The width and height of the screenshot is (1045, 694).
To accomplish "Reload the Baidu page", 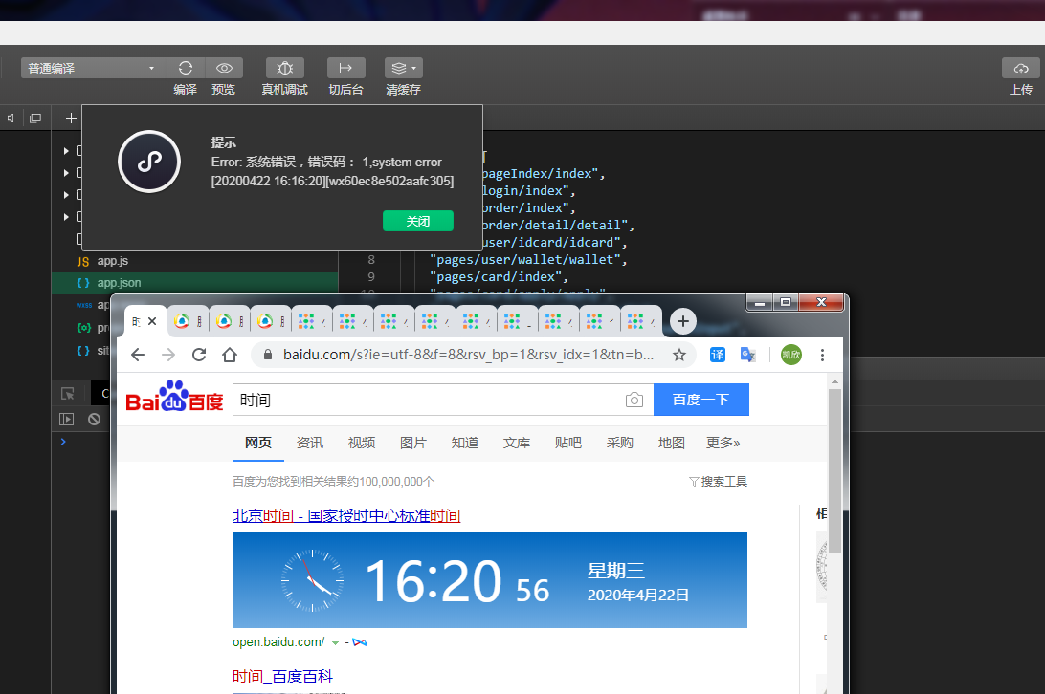I will [199, 355].
